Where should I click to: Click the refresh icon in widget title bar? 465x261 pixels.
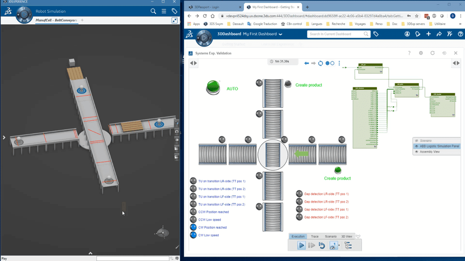pos(432,53)
